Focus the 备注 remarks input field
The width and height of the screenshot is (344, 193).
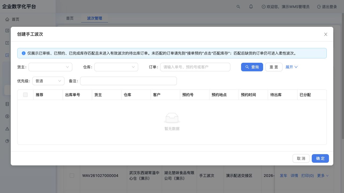click(128, 81)
